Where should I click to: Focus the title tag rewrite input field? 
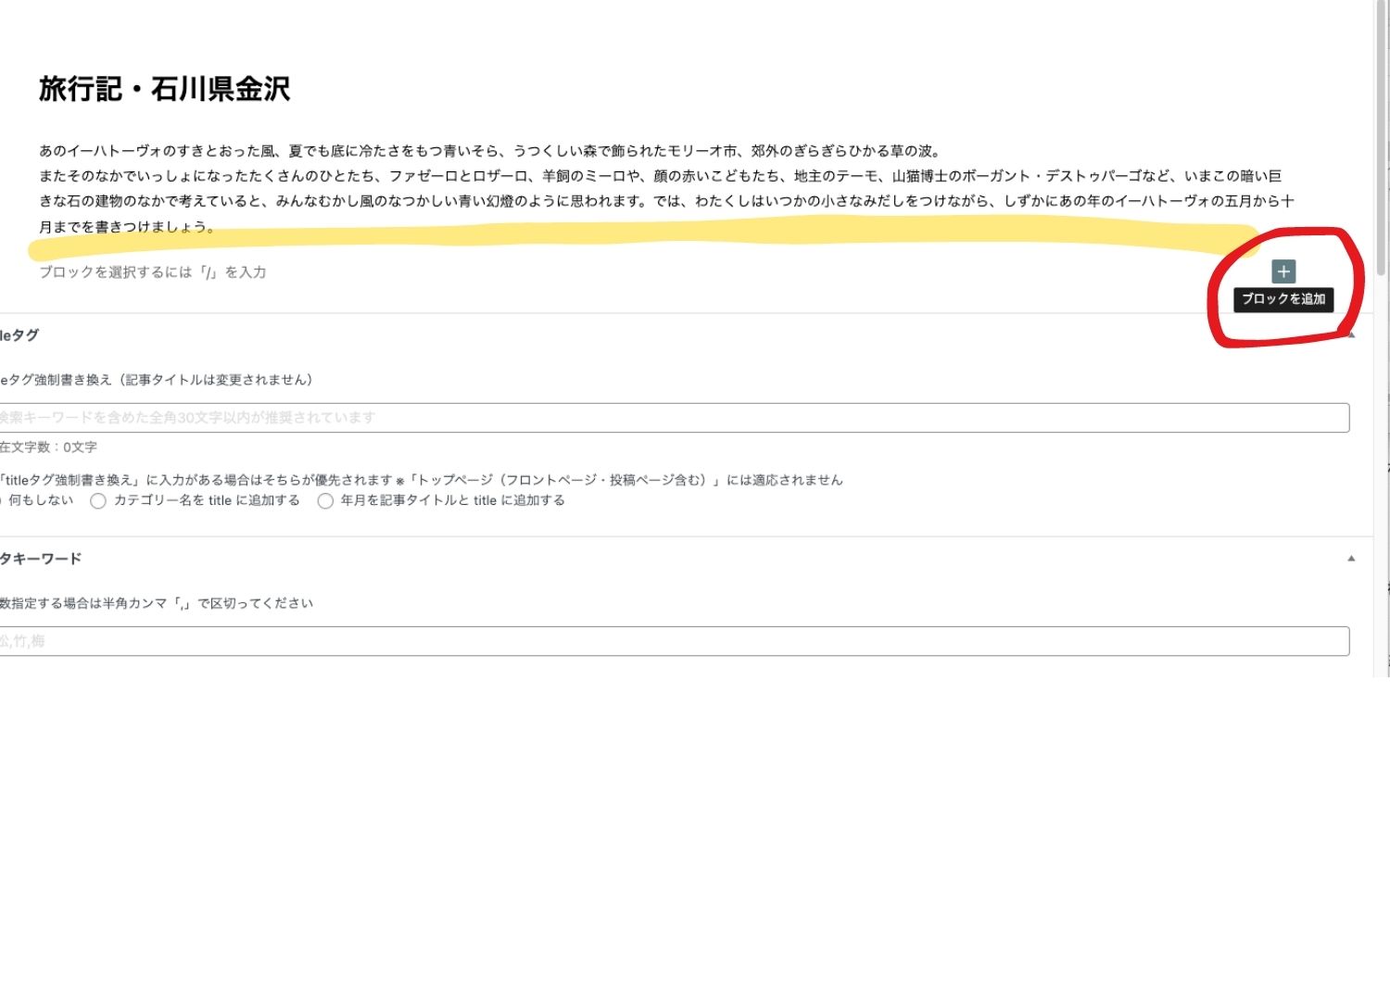tap(675, 418)
